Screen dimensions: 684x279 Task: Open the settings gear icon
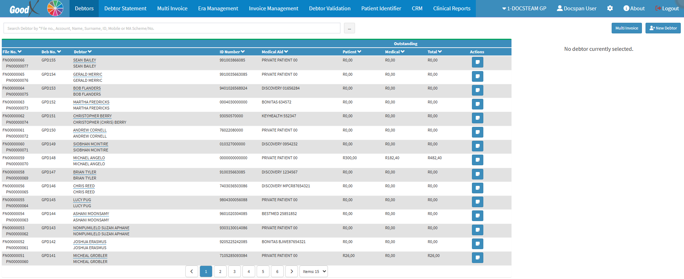610,8
